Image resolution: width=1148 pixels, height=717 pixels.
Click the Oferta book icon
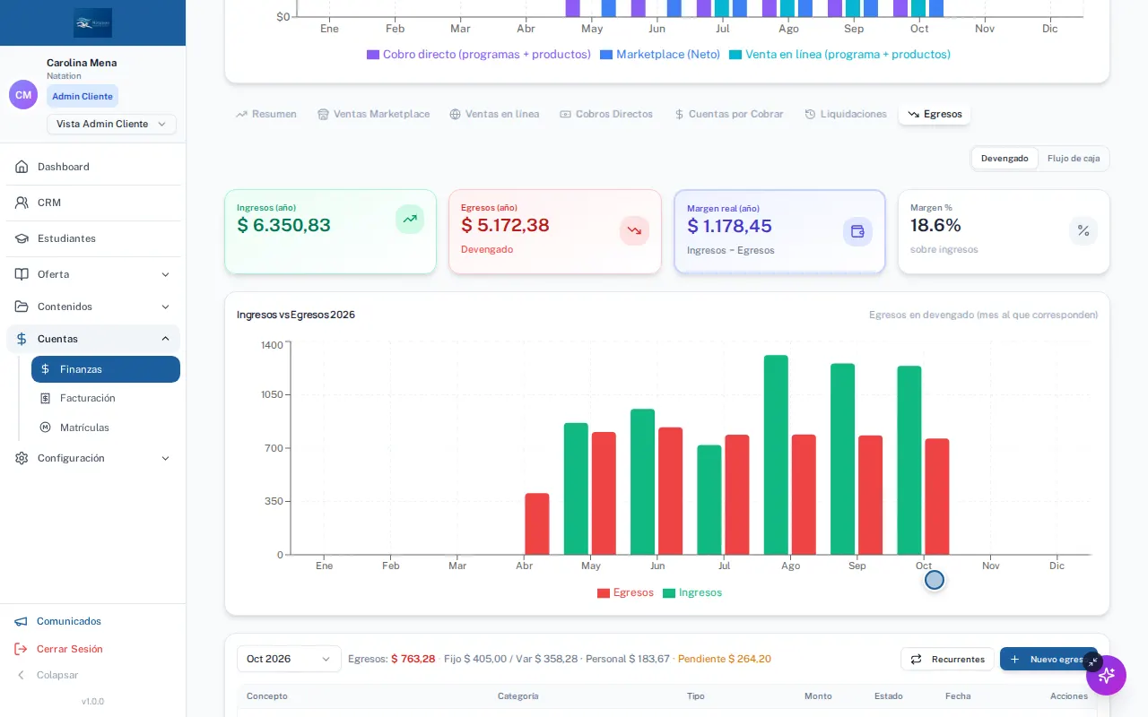[x=22, y=274]
